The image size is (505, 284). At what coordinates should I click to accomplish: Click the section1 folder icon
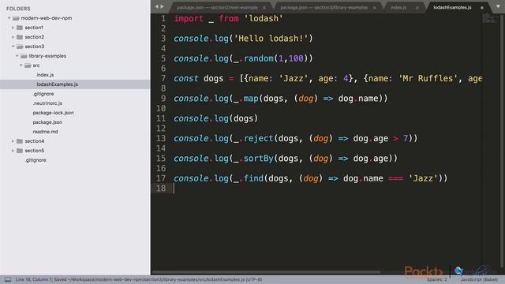tap(20, 28)
